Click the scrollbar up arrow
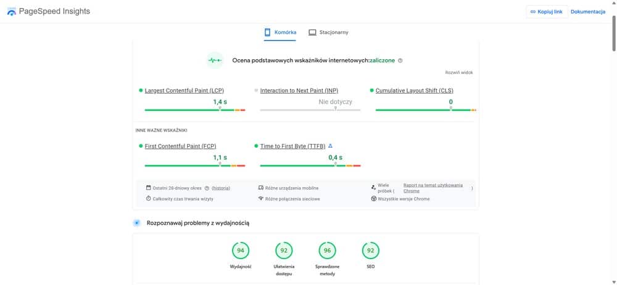 (x=614, y=2)
